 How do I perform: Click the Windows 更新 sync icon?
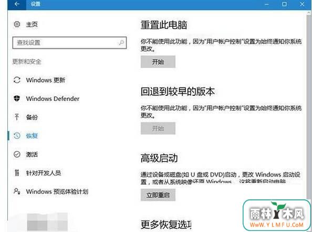pos(17,80)
